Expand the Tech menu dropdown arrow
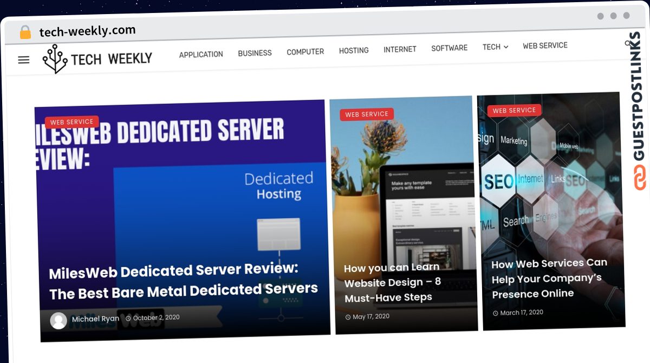The height and width of the screenshot is (363, 650). pos(506,47)
